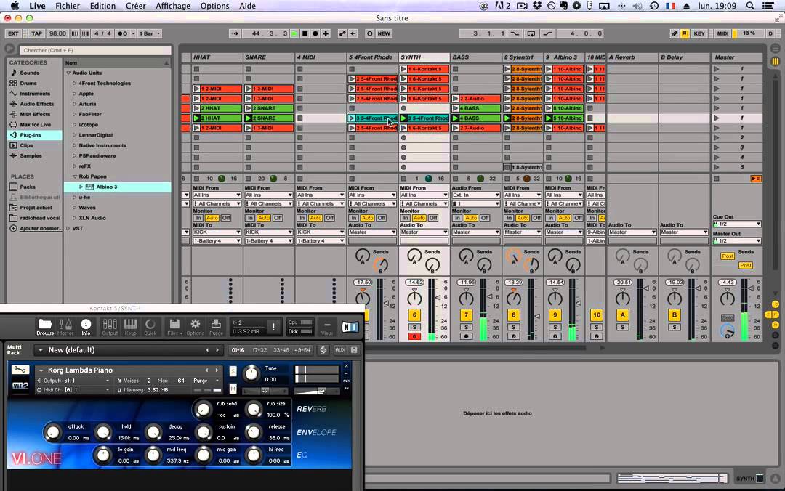Open the 1 Bar quantization dropdown

(x=149, y=33)
